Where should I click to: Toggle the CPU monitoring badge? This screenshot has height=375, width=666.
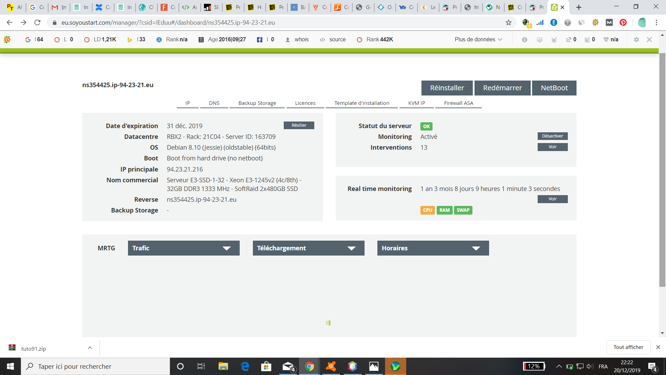point(427,210)
